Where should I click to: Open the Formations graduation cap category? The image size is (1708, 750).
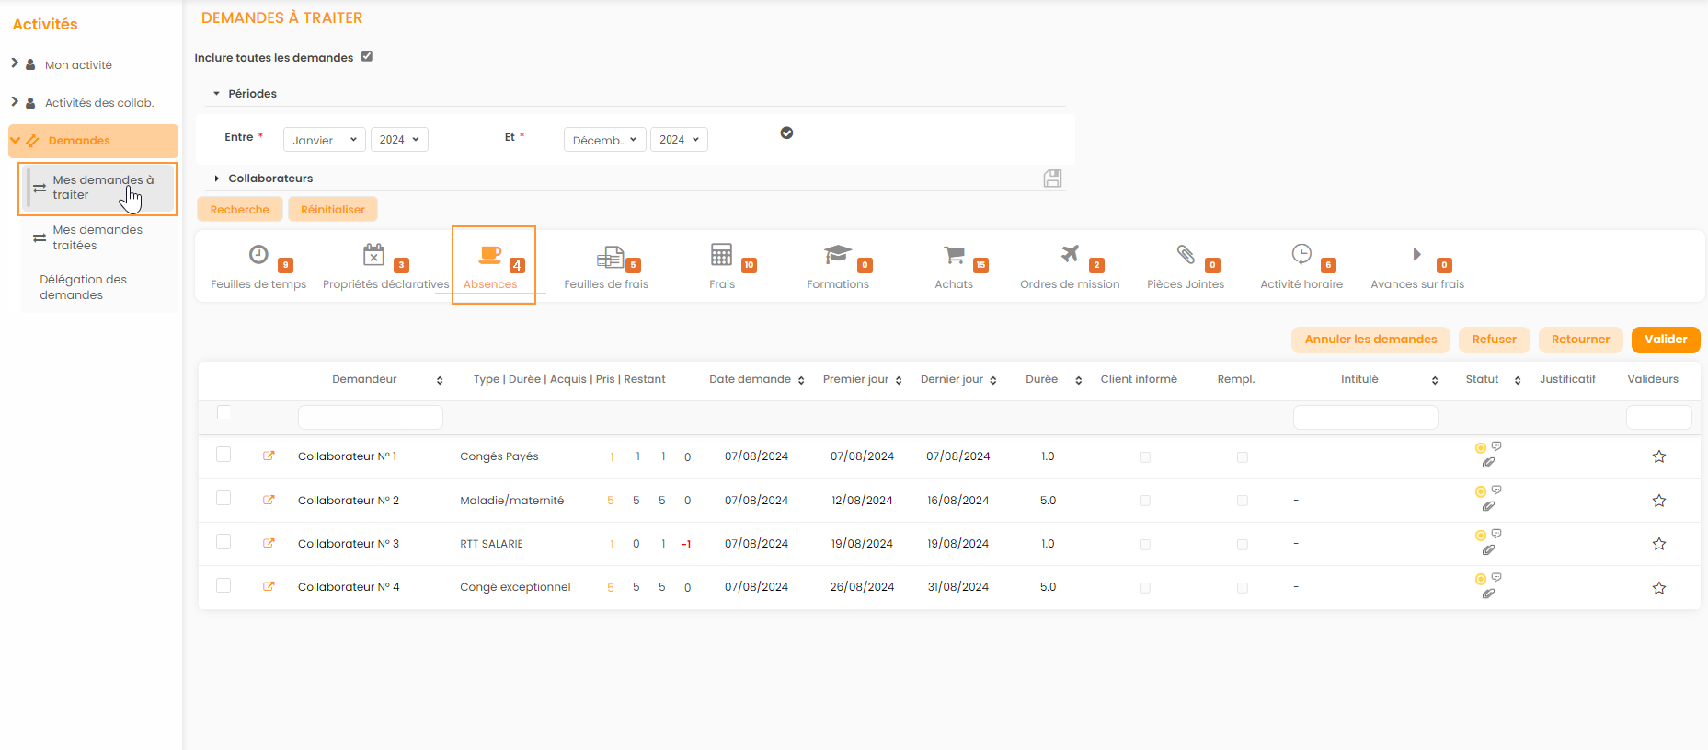837,266
